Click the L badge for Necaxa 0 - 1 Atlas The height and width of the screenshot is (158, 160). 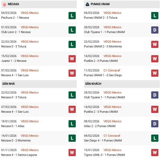point(72,124)
